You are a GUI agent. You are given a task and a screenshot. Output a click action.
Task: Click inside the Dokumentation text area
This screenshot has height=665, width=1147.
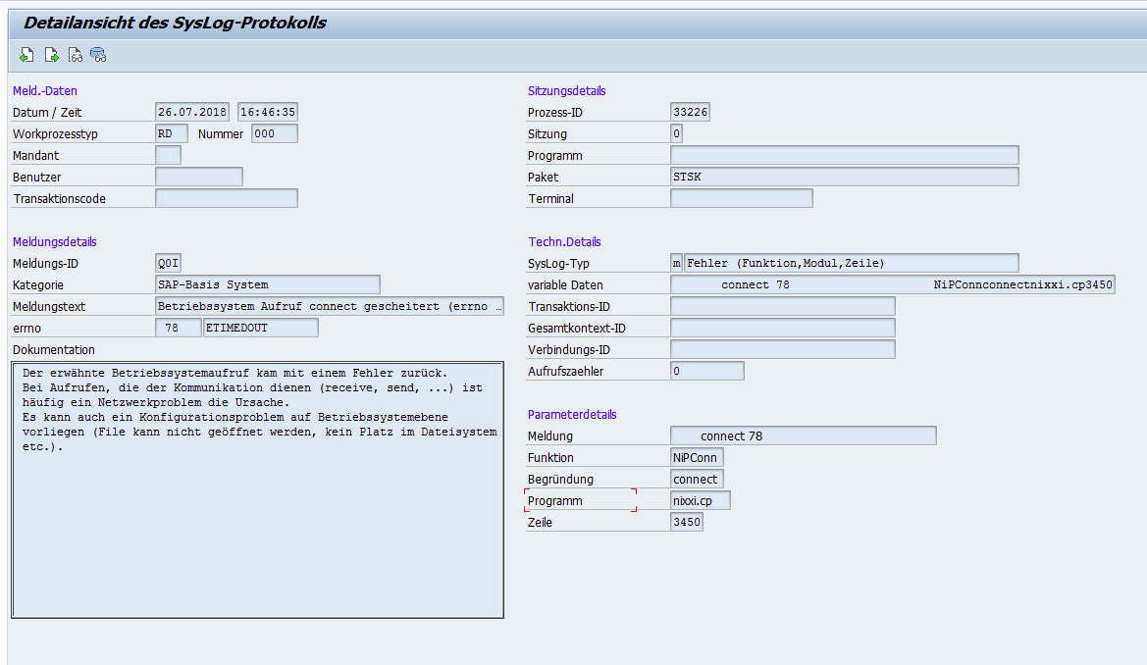(257, 489)
